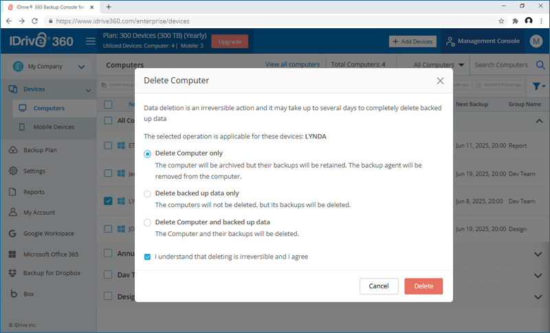Open the hamburger menu beside IDrive 360 logo
The width and height of the screenshot is (550, 333).
[x=91, y=41]
